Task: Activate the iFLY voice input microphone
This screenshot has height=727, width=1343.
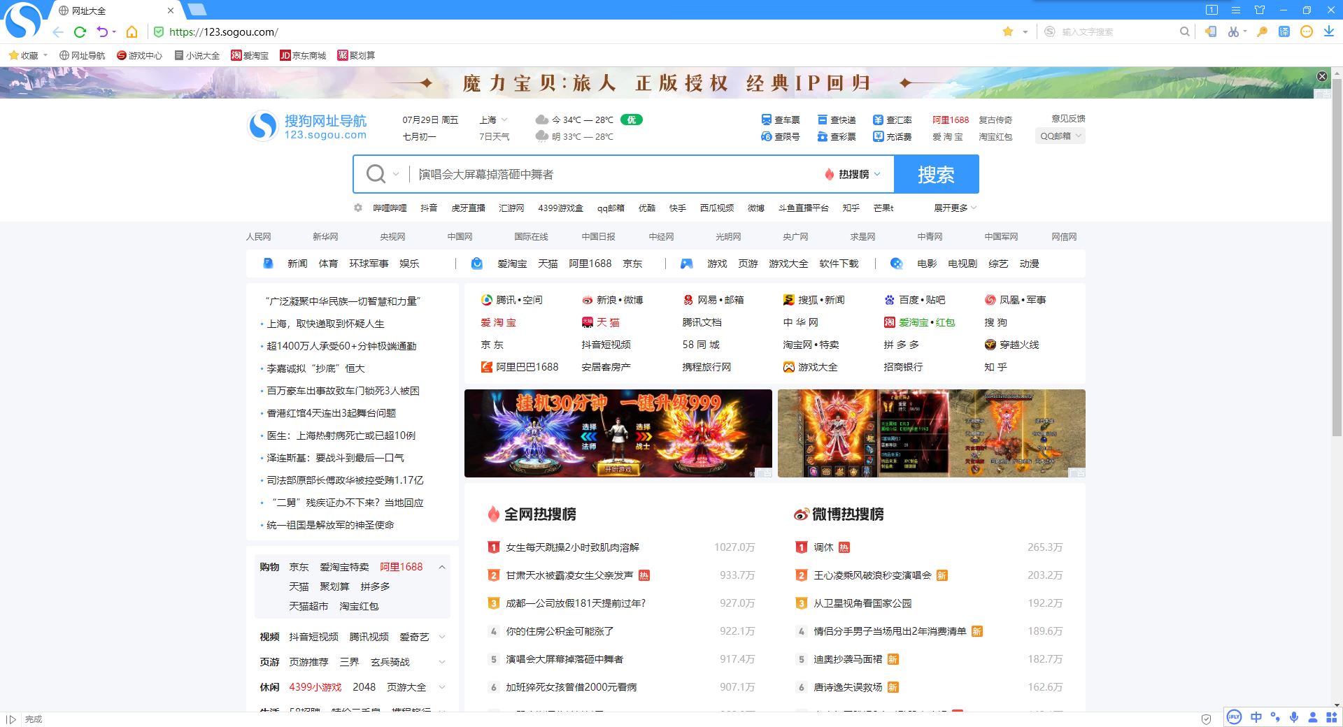Action: coord(1293,717)
